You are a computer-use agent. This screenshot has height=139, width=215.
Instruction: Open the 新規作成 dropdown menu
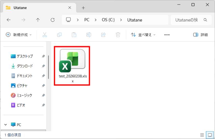[19, 35]
